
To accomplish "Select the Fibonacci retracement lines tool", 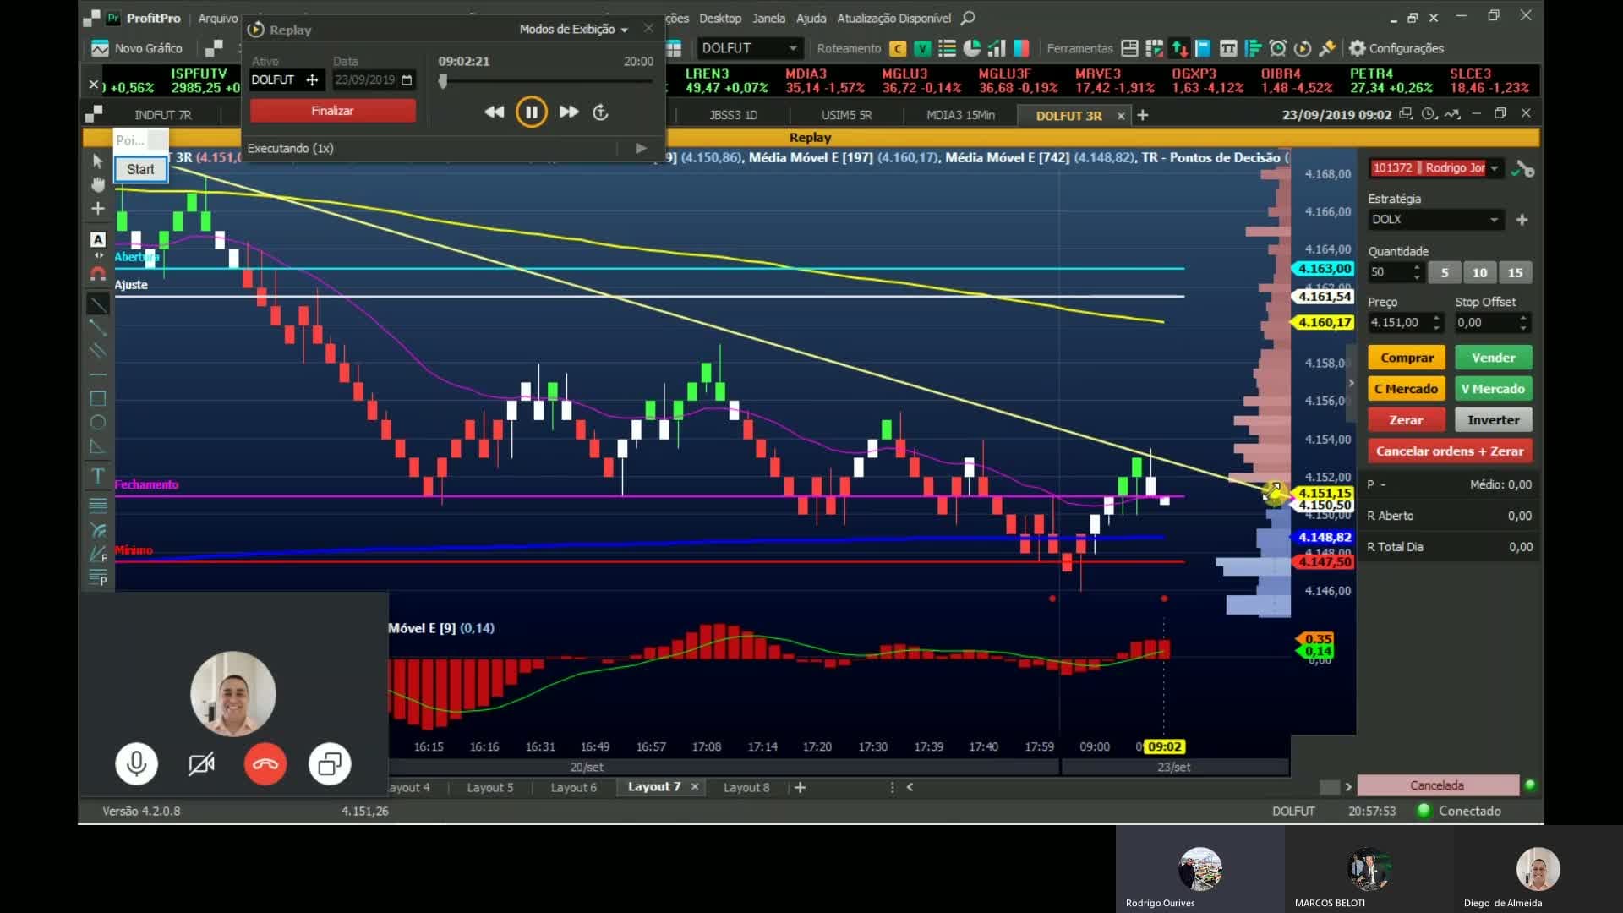I will 98,506.
